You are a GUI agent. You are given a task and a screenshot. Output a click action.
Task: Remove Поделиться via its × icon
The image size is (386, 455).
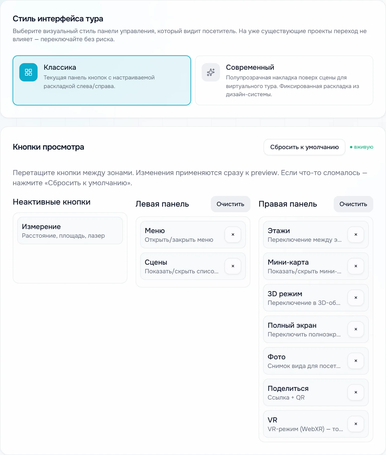click(356, 392)
